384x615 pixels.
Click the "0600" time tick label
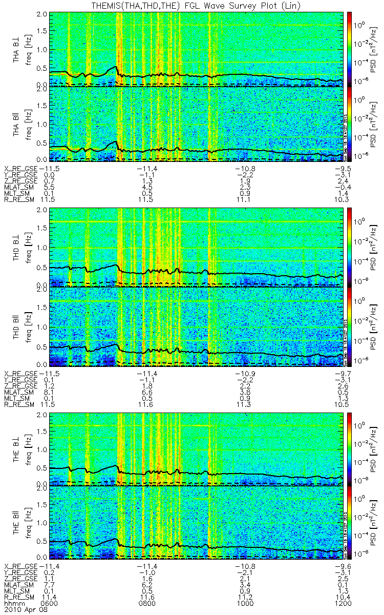pos(50,604)
